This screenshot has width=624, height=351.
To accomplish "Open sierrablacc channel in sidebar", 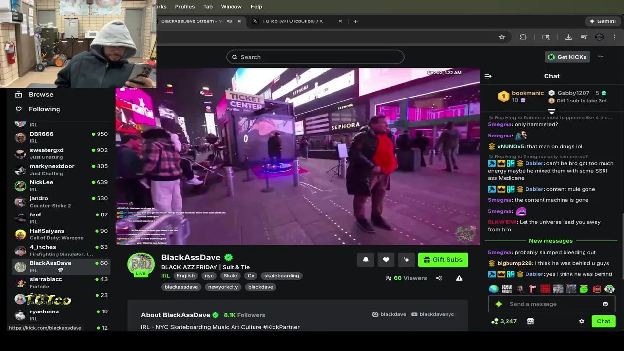I will coord(61,282).
